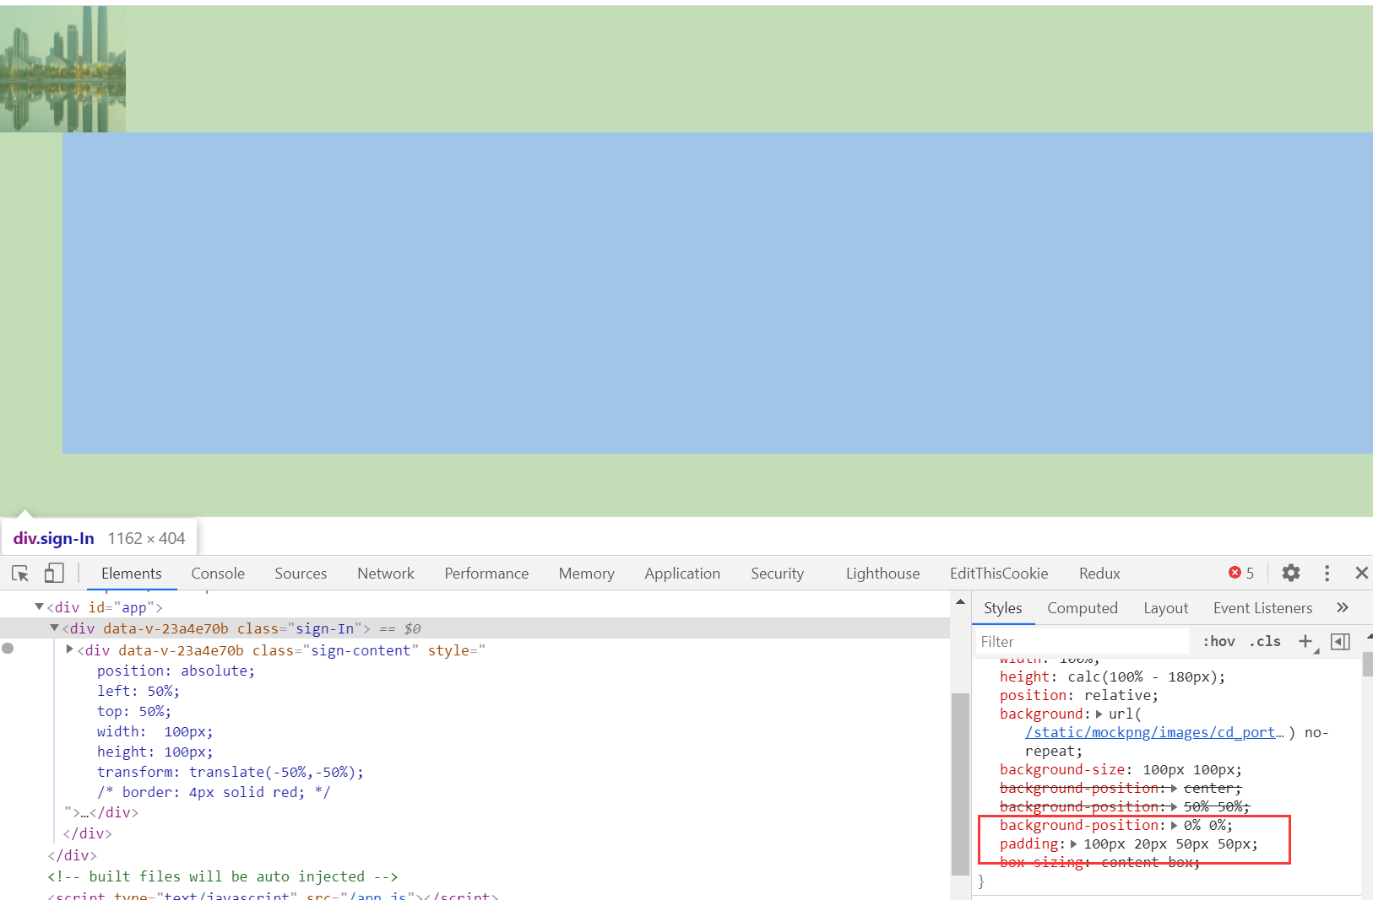Click the box-sizing content-box declaration
Screen dimensions: 1373x900
(1099, 863)
